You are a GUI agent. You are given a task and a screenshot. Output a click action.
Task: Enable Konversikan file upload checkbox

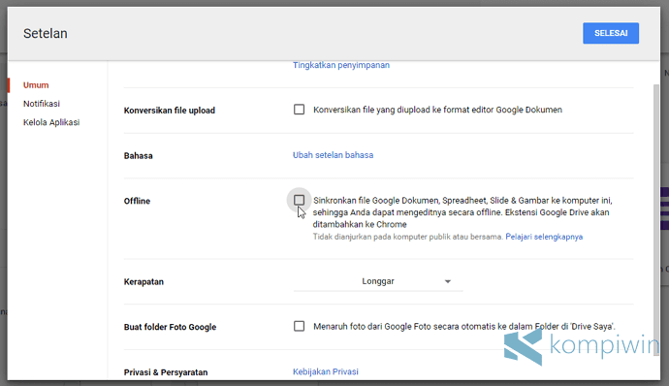(x=299, y=110)
